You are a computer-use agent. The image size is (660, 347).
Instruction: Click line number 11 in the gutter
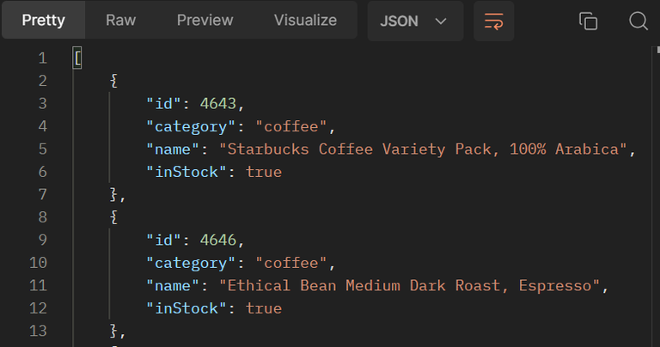point(38,286)
